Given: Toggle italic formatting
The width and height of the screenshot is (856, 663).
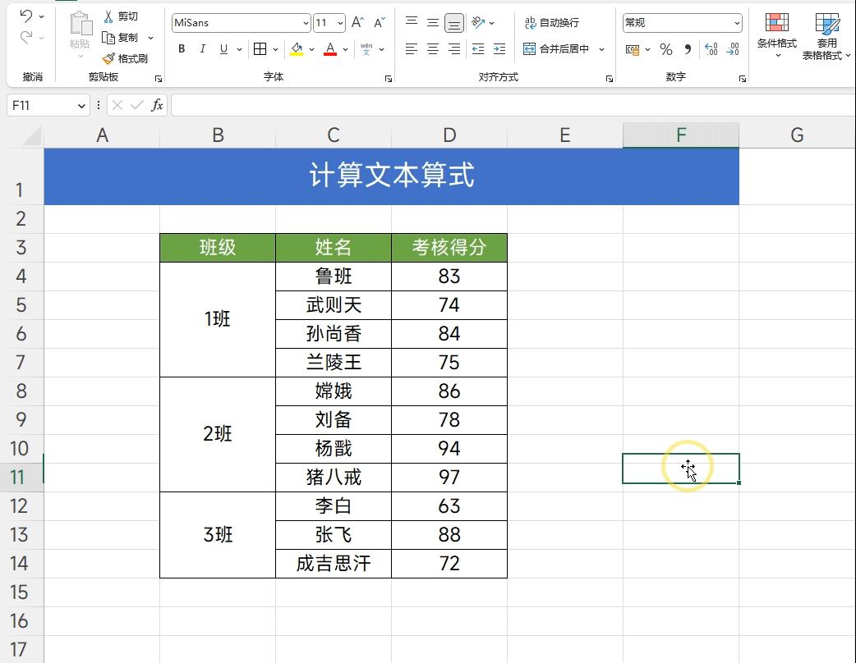Looking at the screenshot, I should 202,49.
